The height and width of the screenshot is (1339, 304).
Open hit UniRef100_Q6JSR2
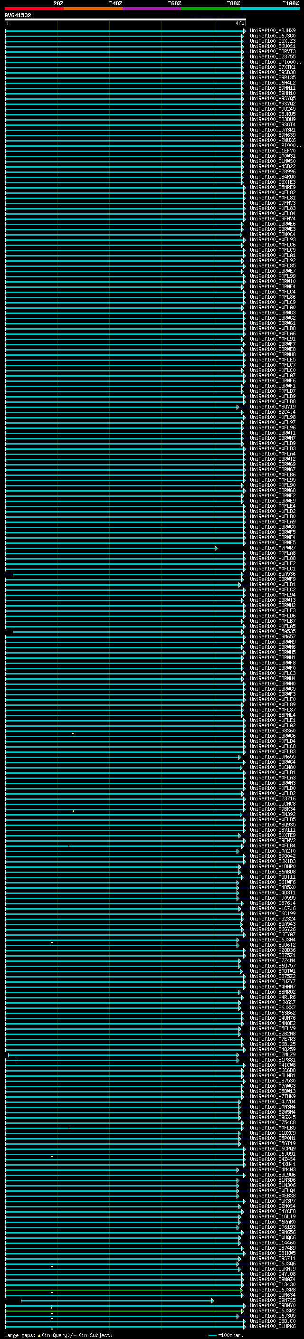click(272, 1311)
